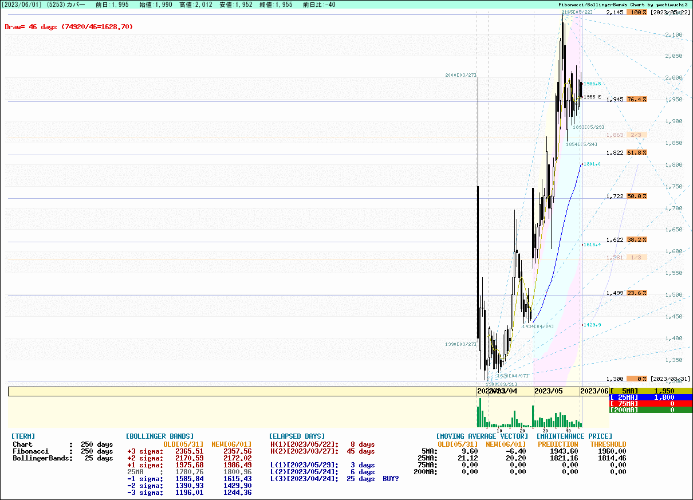Select the 23.6% Fibonacci level label
The width and height of the screenshot is (693, 500).
pyautogui.click(x=636, y=293)
